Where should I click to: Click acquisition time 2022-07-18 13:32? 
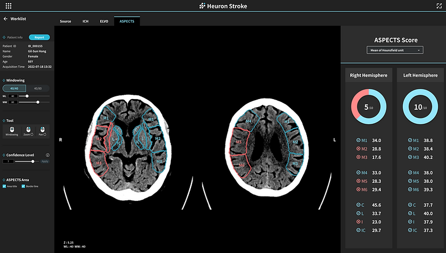39,67
